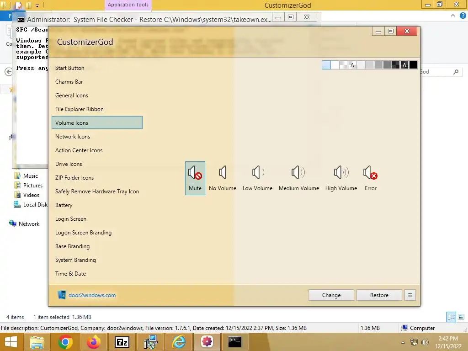Screen dimensions: 468x351
Task: Open the hamburger options menu beside Restore
Action: pos(410,295)
